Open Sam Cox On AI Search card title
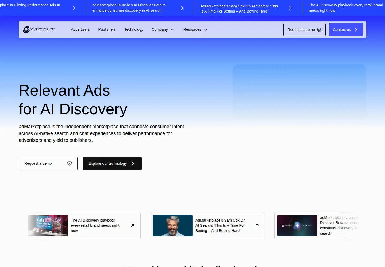Viewport: 385px width, 267px height. click(221, 226)
